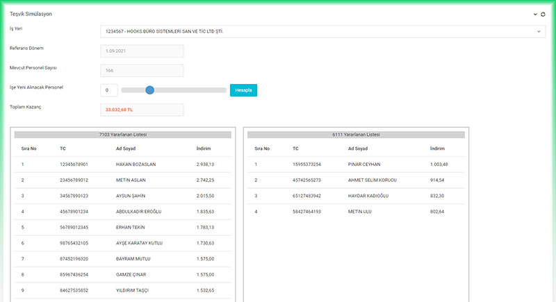Click the refresh icon in panel header
The width and height of the screenshot is (556, 302).
point(544,14)
